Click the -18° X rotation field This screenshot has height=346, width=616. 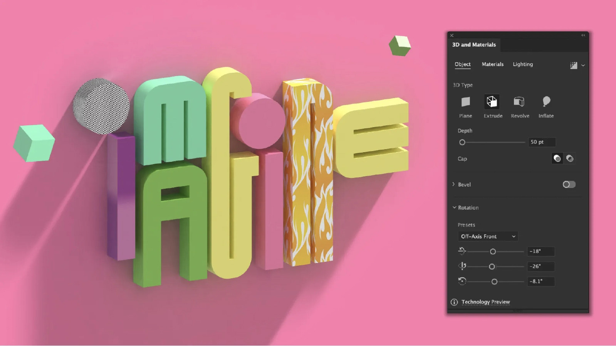(541, 251)
